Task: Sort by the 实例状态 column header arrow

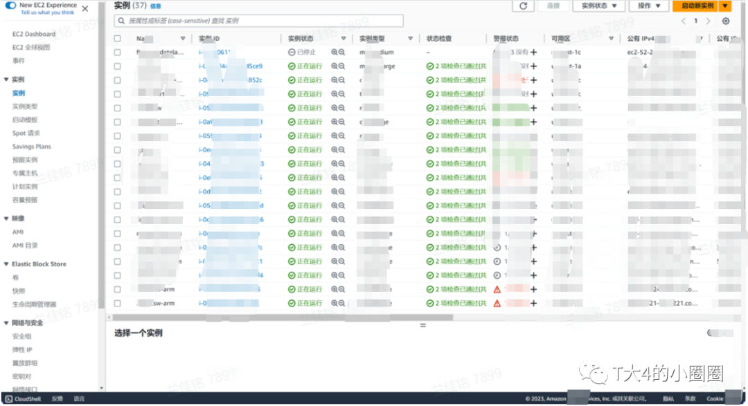Action: tap(344, 38)
